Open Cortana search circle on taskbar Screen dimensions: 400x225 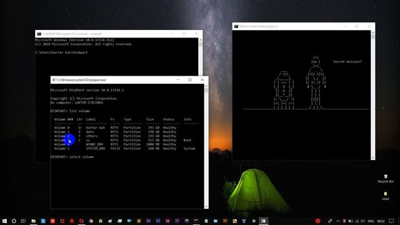14,221
